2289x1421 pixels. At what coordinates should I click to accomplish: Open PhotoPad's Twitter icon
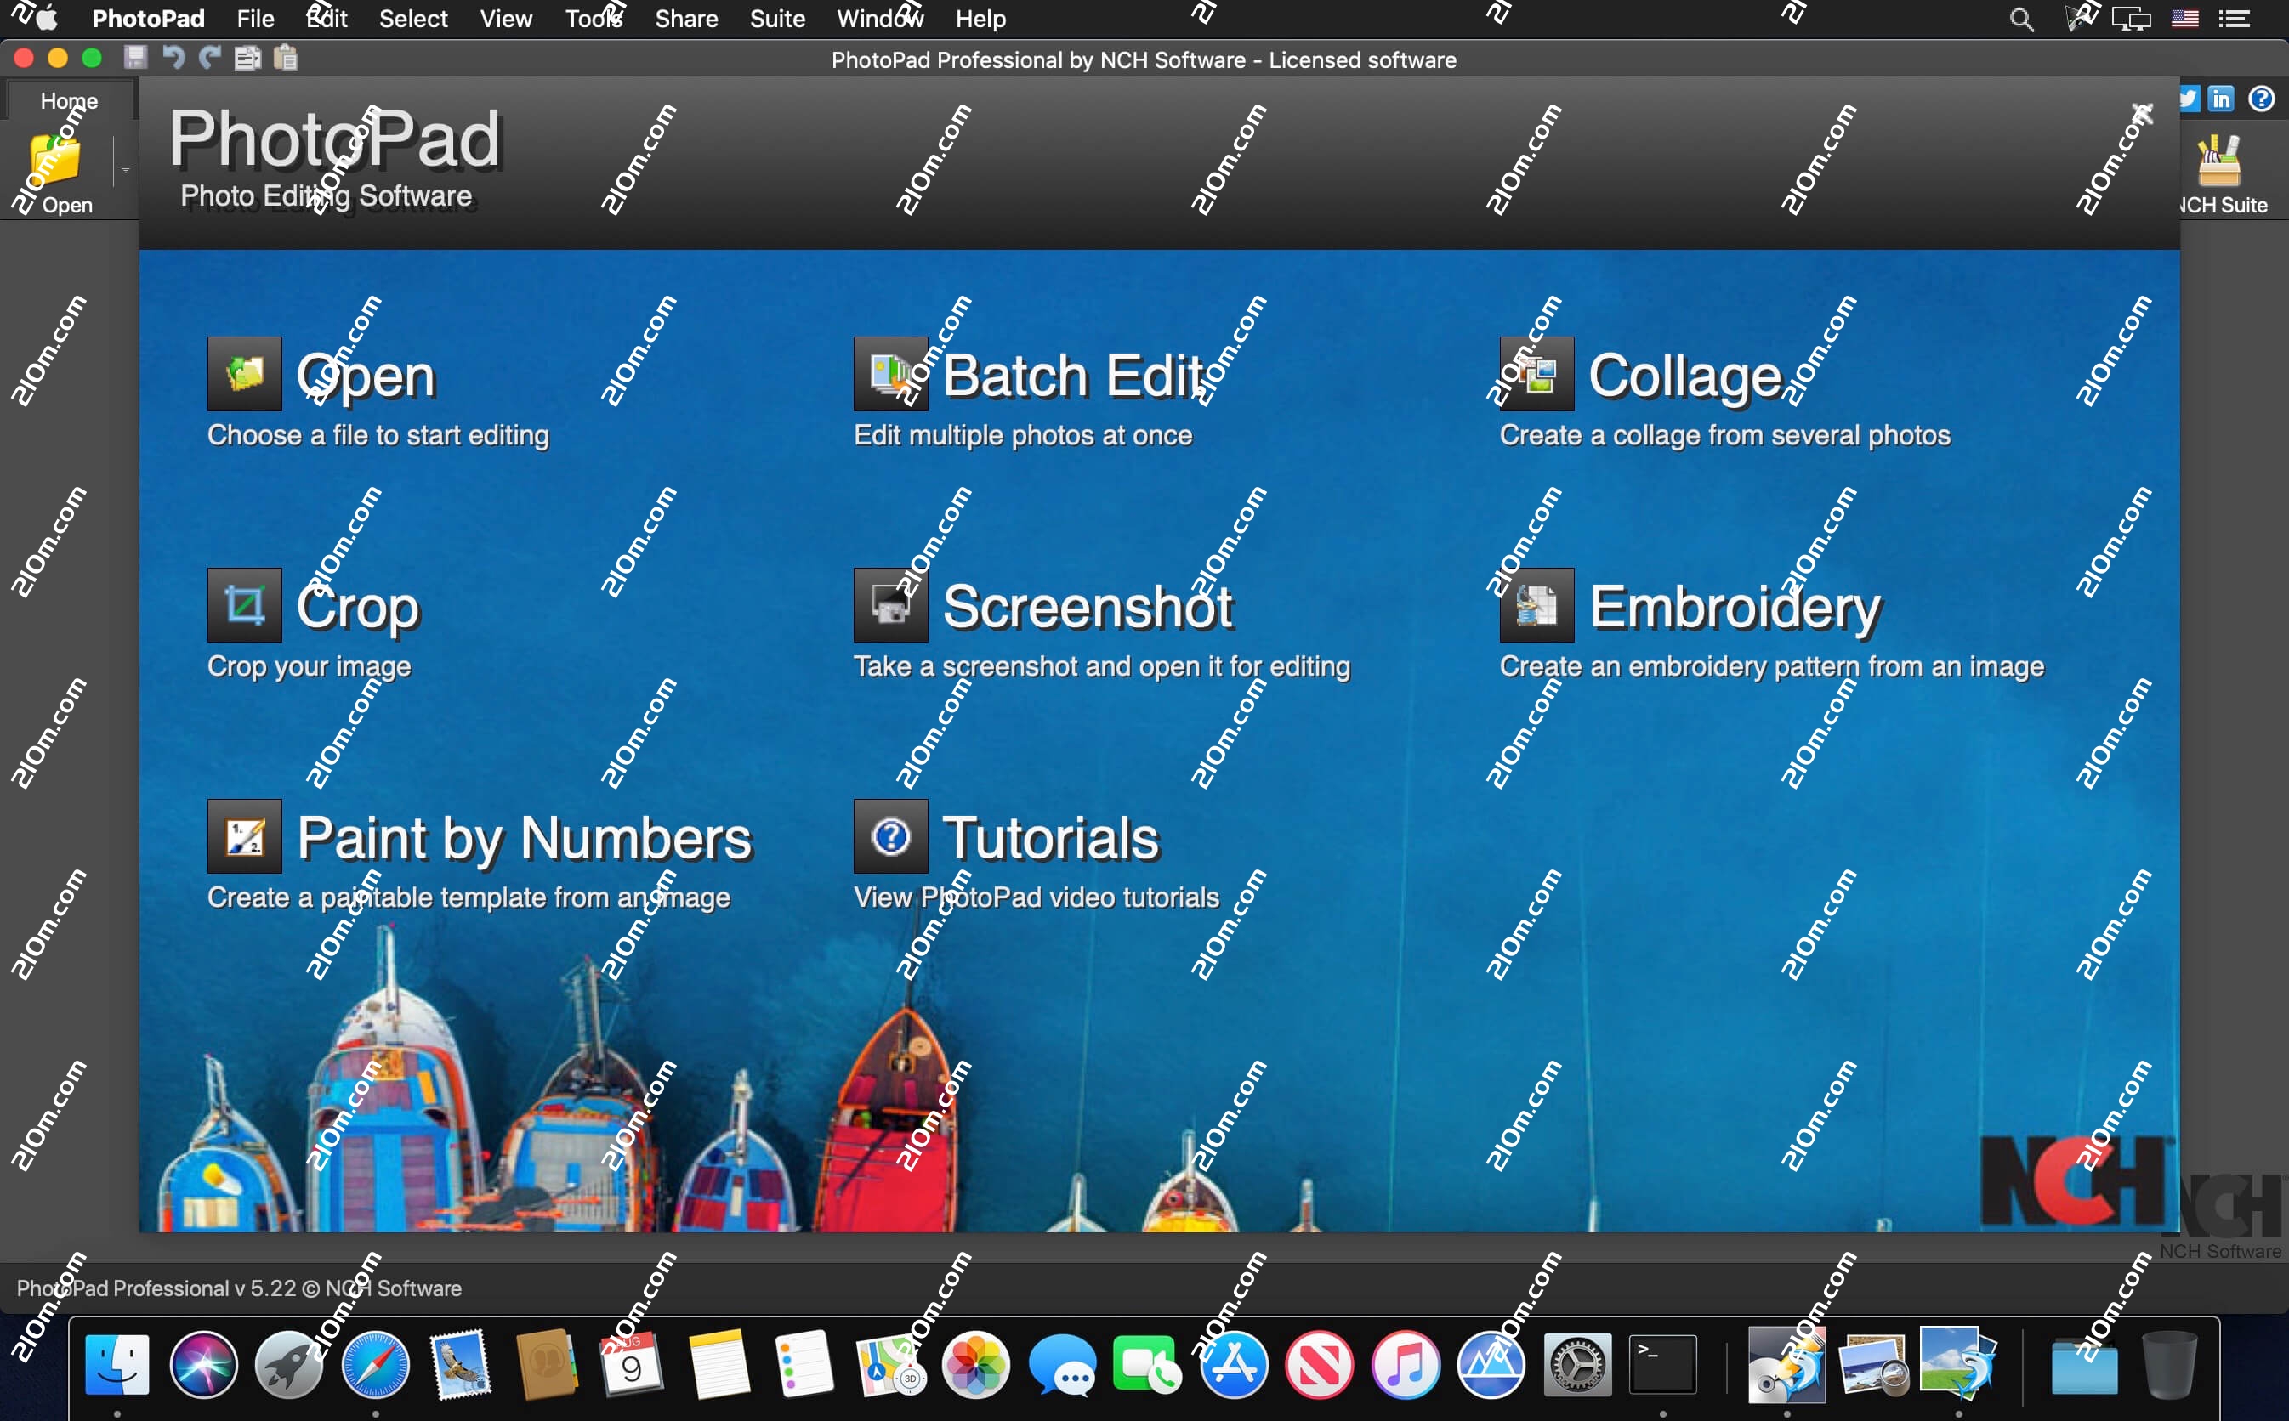(x=2189, y=98)
